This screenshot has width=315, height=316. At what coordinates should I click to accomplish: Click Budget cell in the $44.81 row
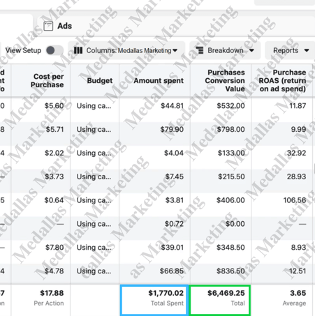coord(94,106)
